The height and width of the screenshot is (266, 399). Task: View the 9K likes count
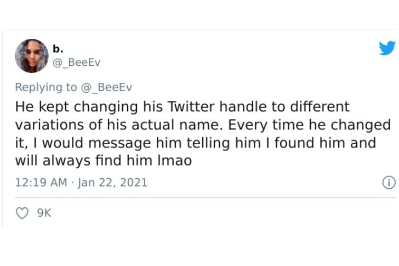pyautogui.click(x=44, y=213)
